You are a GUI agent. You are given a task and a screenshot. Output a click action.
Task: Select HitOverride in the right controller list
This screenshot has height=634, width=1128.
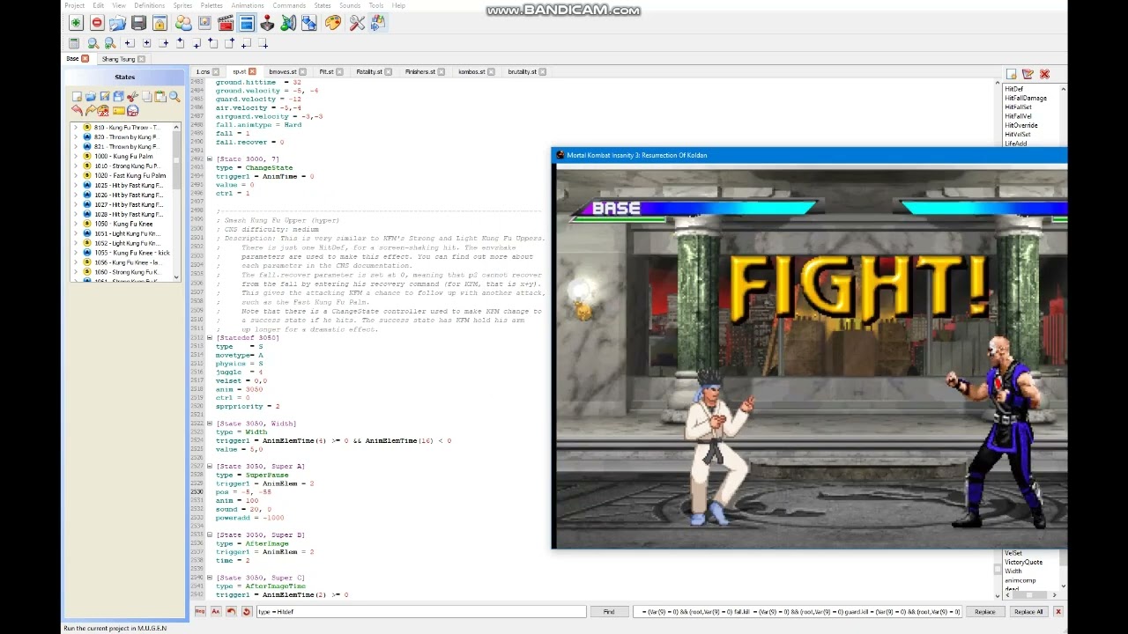pos(1021,125)
